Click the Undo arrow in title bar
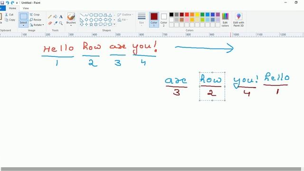 pyautogui.click(x=8, y=3)
